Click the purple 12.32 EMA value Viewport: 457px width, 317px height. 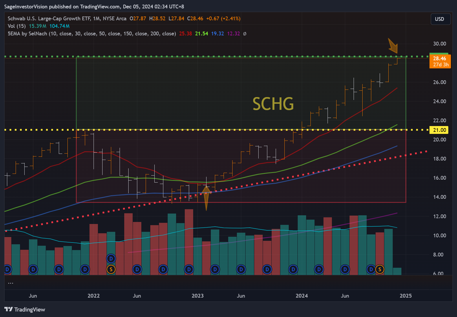coord(233,34)
